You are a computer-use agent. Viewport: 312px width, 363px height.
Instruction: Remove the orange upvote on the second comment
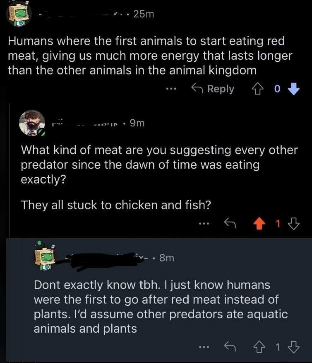click(x=259, y=224)
